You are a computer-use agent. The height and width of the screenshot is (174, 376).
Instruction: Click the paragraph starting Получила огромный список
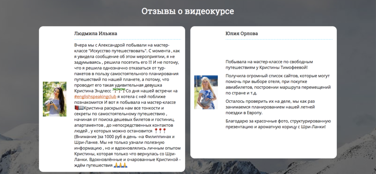[278, 84]
